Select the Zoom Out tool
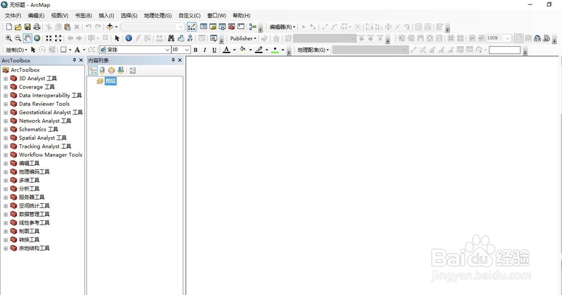 click(17, 38)
